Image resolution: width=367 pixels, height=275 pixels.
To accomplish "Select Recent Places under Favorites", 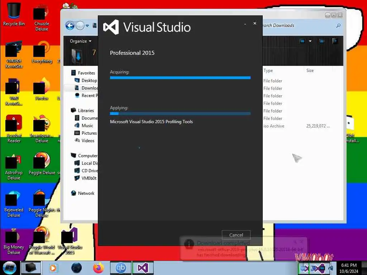I will click(x=86, y=95).
